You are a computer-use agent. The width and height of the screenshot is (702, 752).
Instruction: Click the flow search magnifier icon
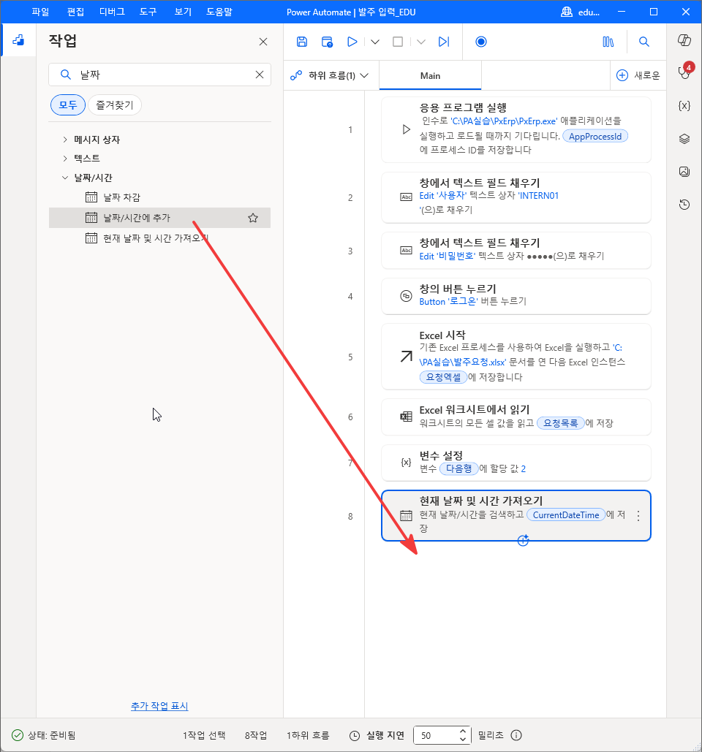tap(644, 42)
